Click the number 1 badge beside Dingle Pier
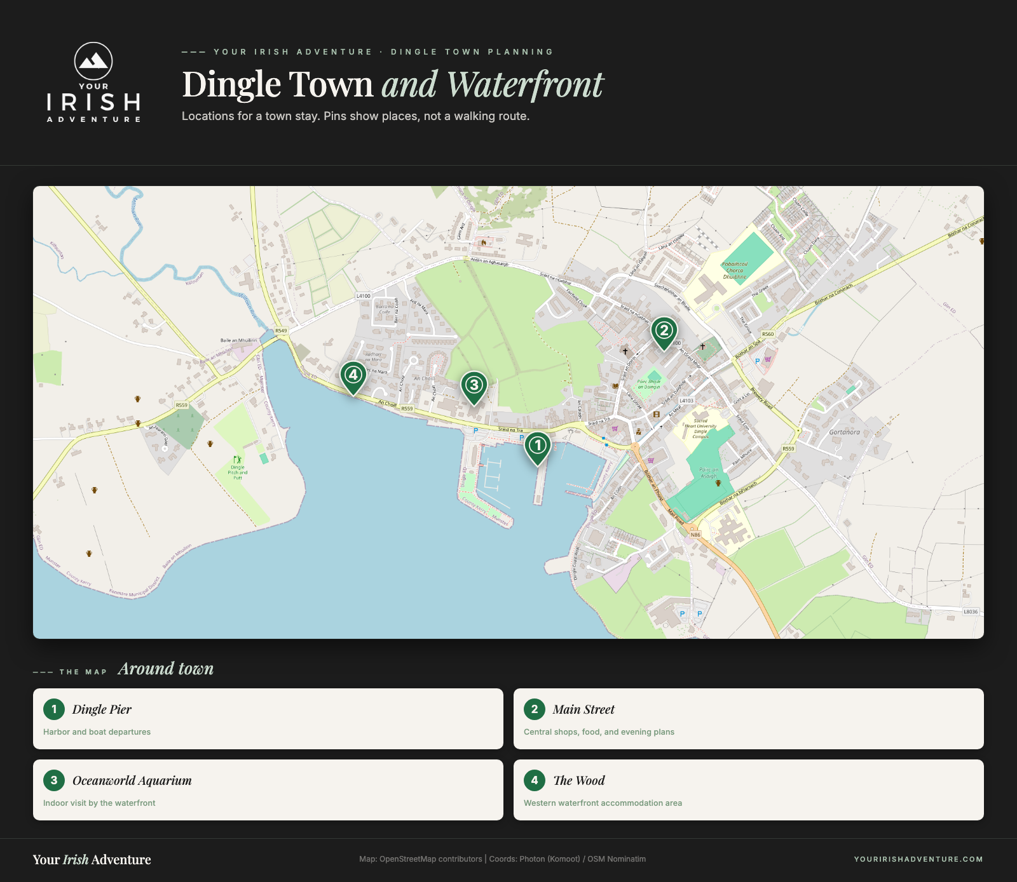 tap(54, 709)
